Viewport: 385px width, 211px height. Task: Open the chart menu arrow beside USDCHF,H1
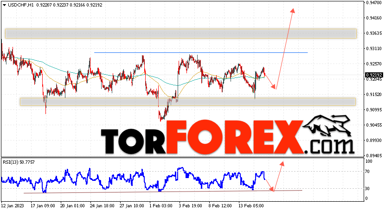pyautogui.click(x=4, y=5)
